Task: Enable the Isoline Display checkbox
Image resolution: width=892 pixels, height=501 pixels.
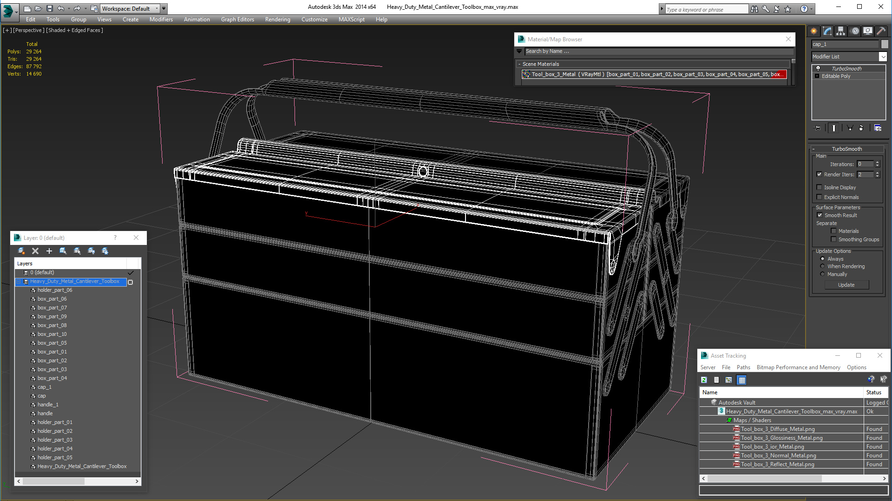Action: click(820, 187)
